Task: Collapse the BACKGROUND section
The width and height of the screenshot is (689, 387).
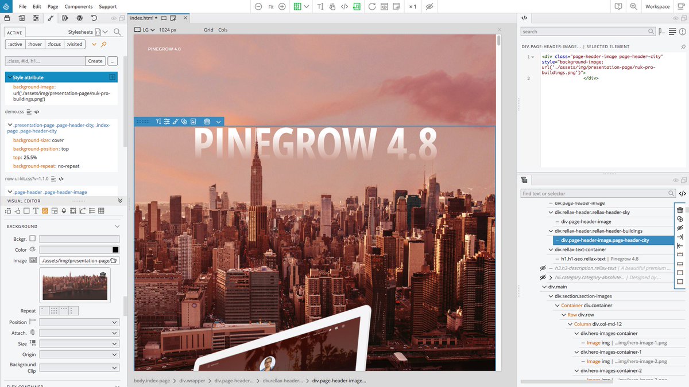Action: coord(117,226)
